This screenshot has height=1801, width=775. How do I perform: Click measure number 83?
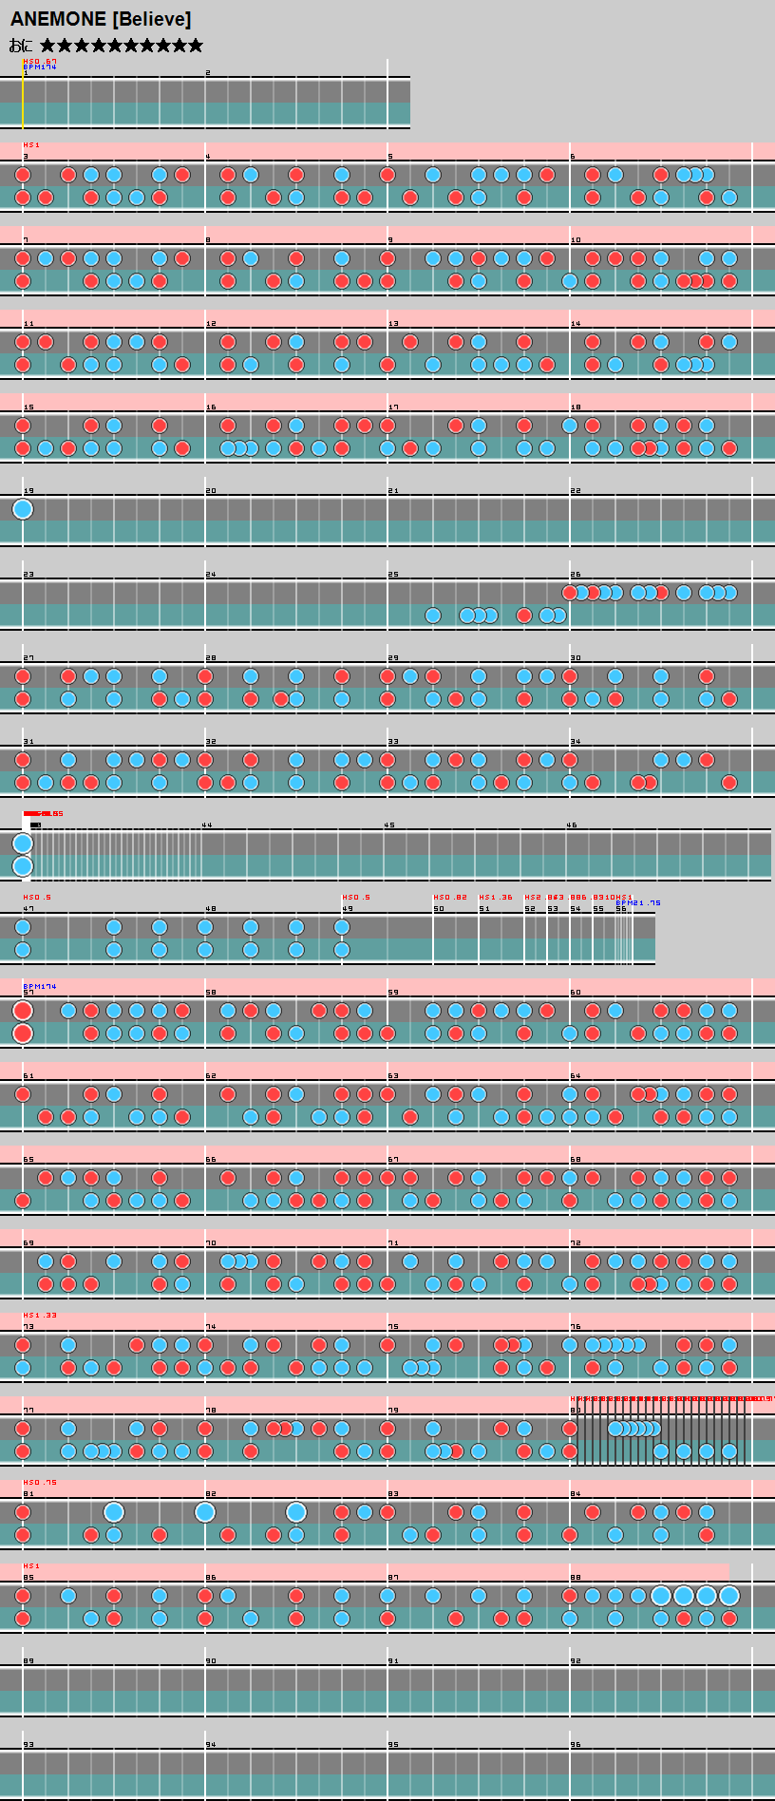click(393, 1494)
